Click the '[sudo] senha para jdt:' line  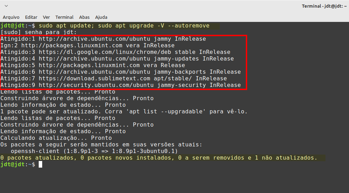point(38,32)
